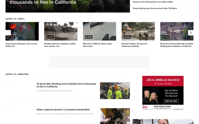199x124 pixels.
Task: Play the 1:43 Coast Guard rescue video
Action: [x=11, y=37]
